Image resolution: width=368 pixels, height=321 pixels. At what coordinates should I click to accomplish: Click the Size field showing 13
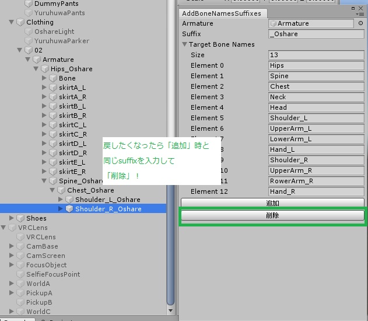click(316, 55)
